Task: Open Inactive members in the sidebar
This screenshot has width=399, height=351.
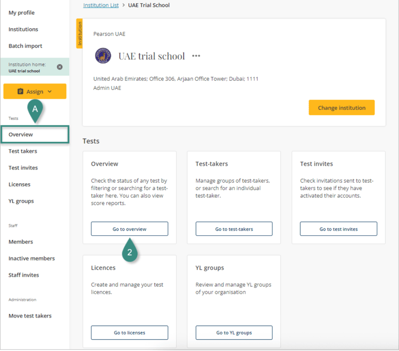Action: 31,259
